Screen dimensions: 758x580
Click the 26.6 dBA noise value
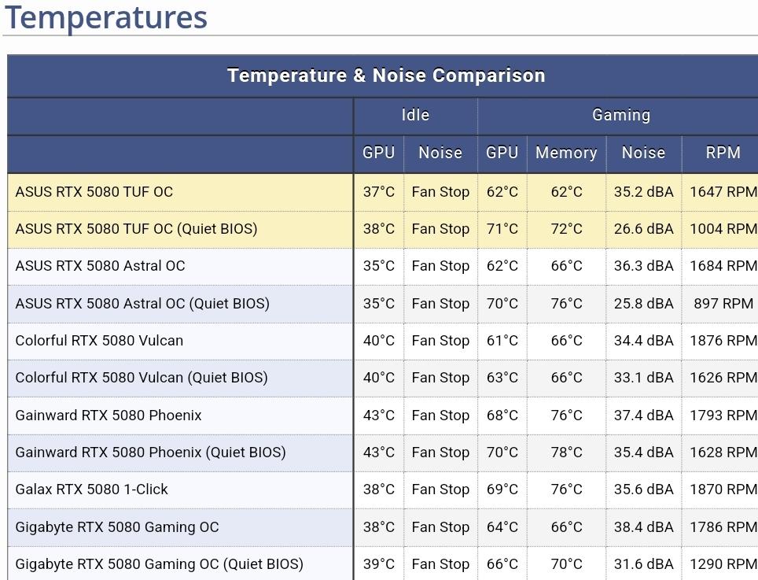(x=643, y=229)
